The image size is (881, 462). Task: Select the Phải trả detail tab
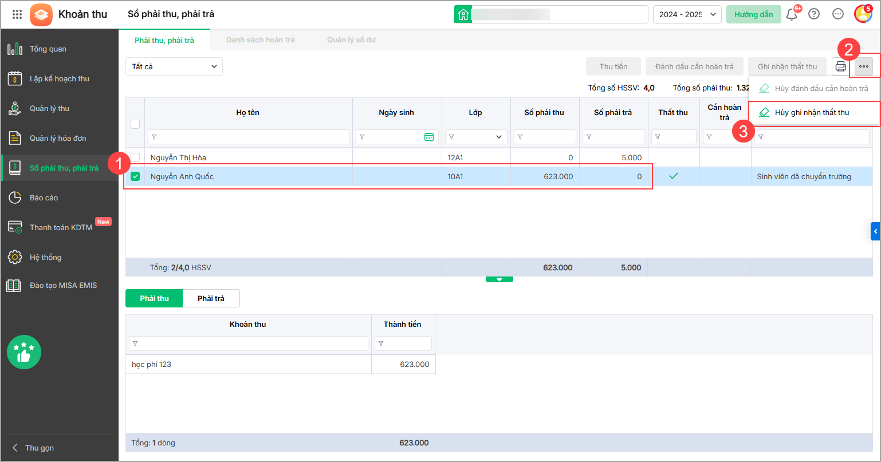[x=211, y=298]
